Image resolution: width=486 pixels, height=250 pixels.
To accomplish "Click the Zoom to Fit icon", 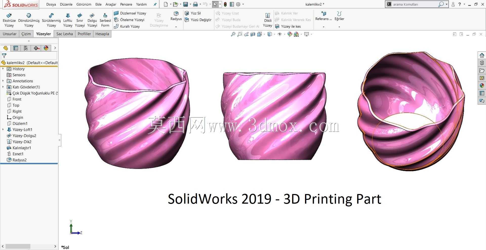I will [x=233, y=34].
